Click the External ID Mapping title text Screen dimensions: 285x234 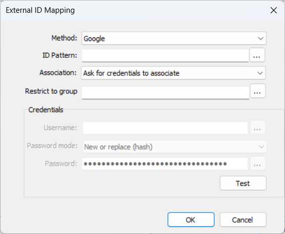coord(40,10)
